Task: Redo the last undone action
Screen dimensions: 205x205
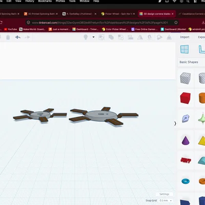Action: [27, 37]
